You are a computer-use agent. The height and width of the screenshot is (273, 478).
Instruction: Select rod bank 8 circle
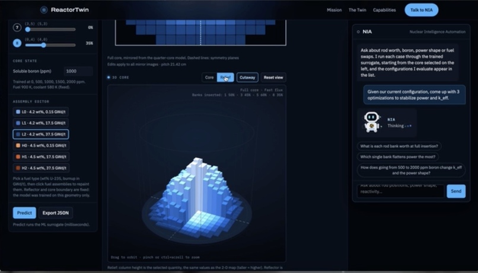point(17,43)
